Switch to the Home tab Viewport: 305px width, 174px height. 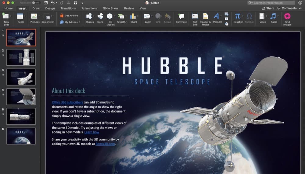(x=8, y=8)
